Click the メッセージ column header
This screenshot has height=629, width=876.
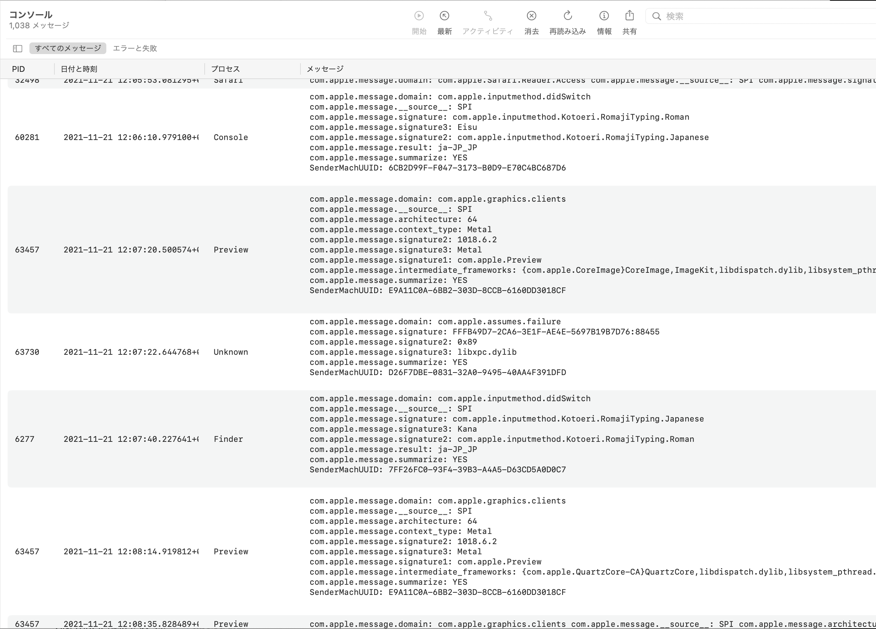325,69
